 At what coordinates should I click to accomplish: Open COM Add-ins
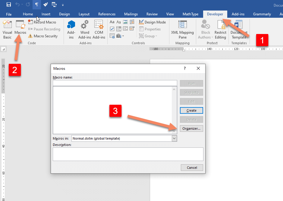[x=99, y=29]
